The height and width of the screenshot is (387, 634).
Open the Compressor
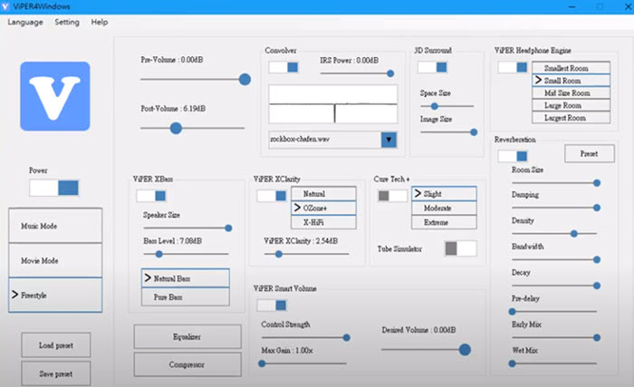(187, 364)
